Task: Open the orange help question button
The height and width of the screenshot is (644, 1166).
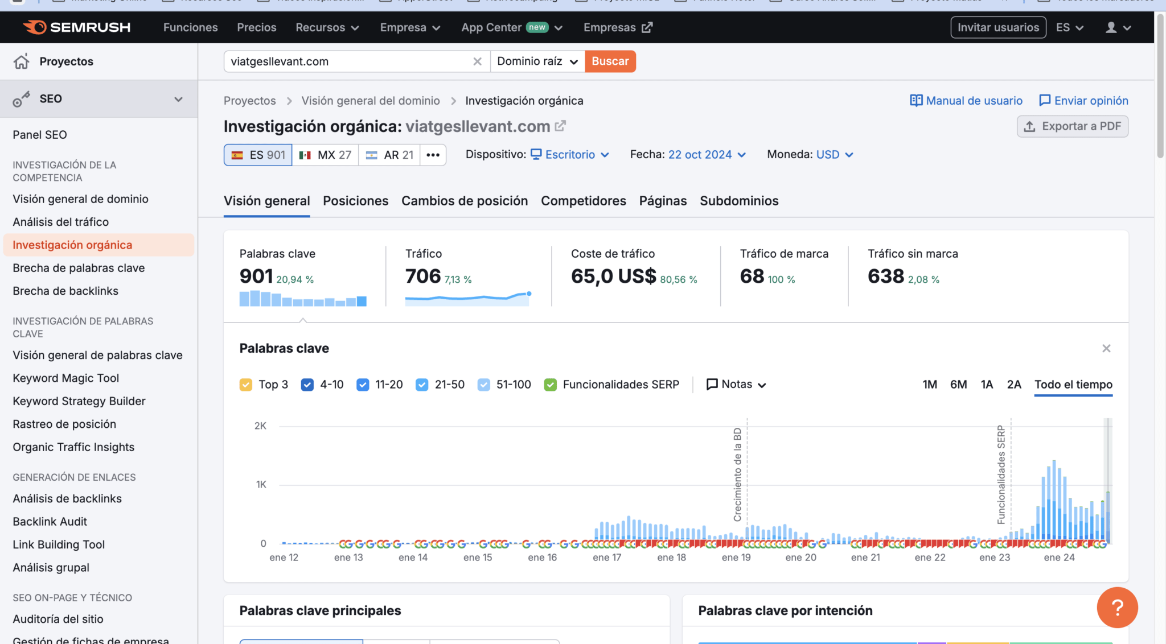Action: [x=1117, y=608]
